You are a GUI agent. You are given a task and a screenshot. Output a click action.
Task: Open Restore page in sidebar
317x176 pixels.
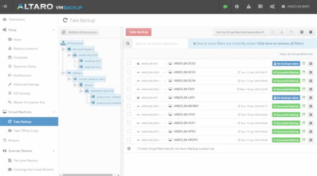pyautogui.click(x=13, y=140)
